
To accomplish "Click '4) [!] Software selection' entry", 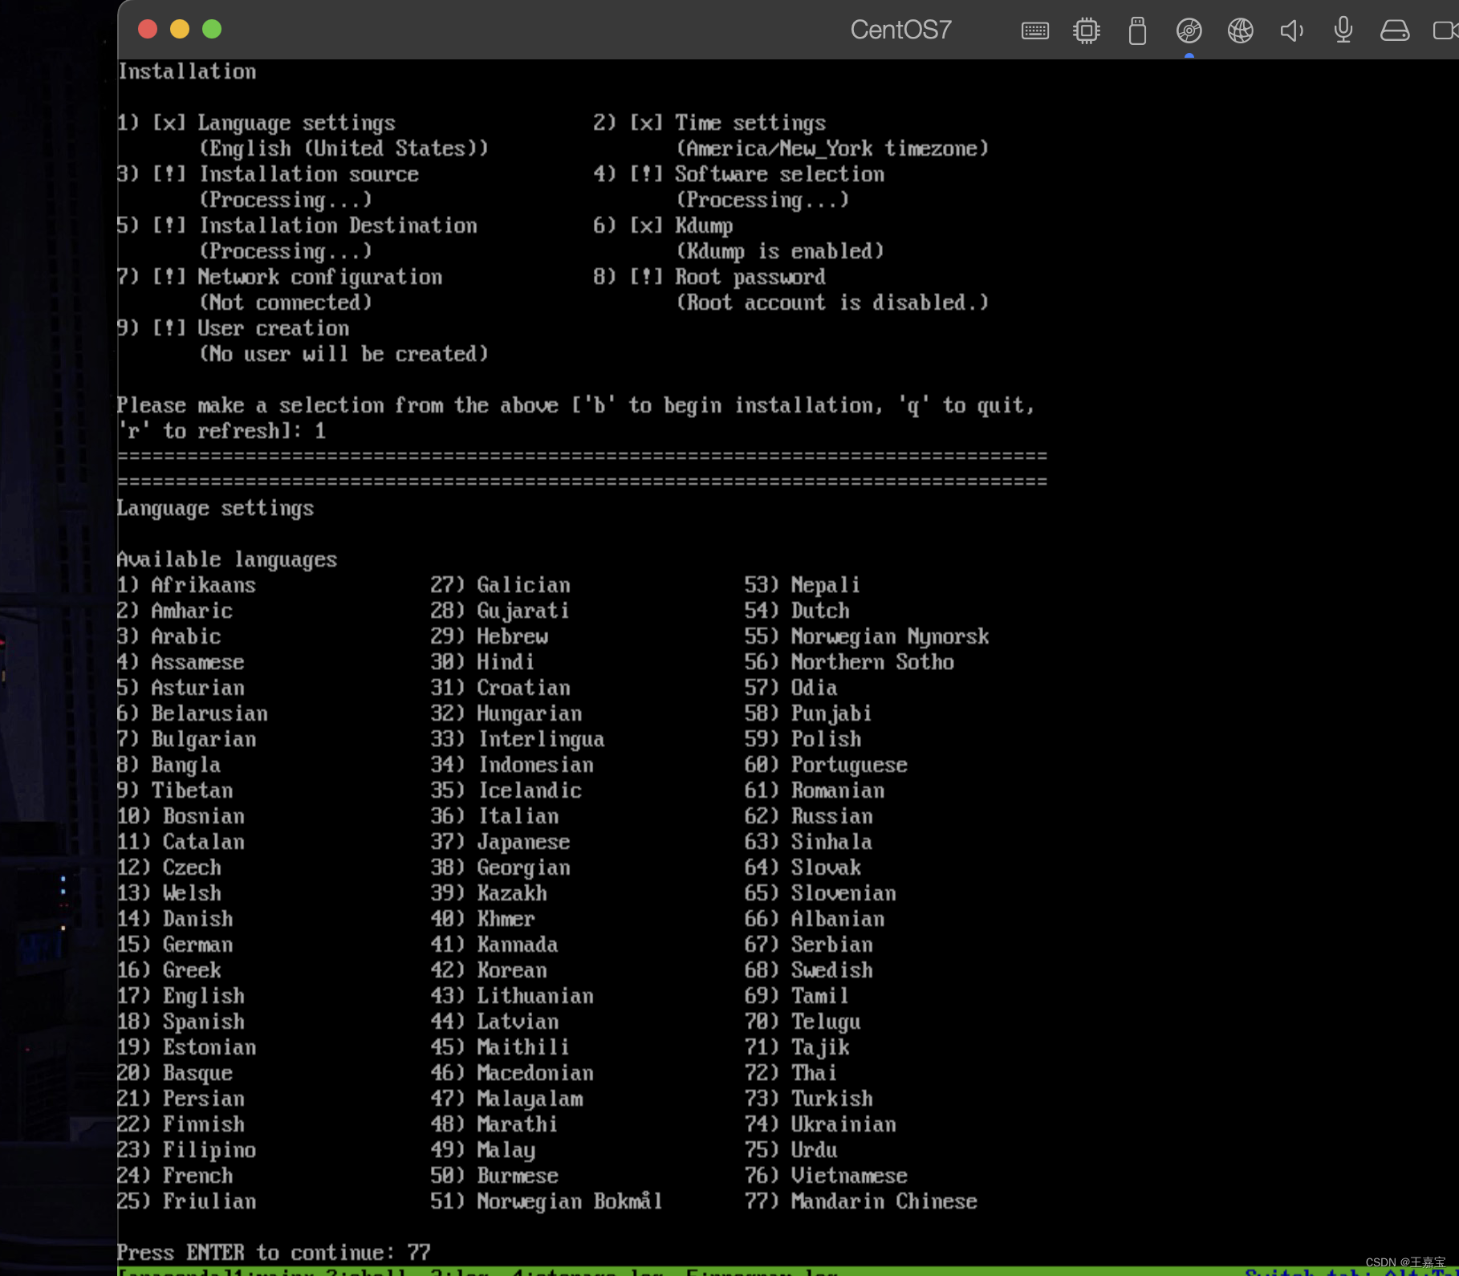I will (x=739, y=174).
